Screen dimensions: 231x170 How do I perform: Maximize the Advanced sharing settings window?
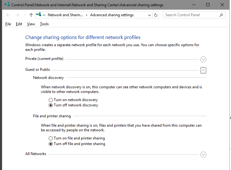pyautogui.click(x=208, y=5)
